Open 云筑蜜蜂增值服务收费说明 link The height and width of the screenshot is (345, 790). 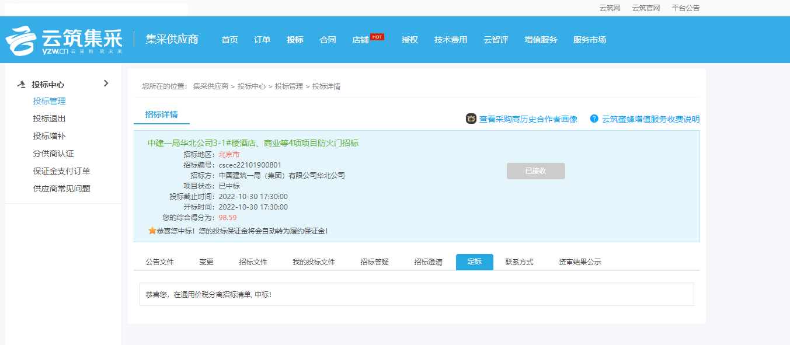click(650, 119)
